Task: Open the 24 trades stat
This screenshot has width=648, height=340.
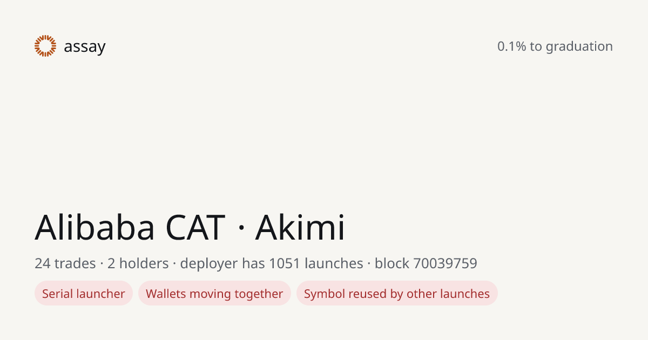Action: coord(65,263)
